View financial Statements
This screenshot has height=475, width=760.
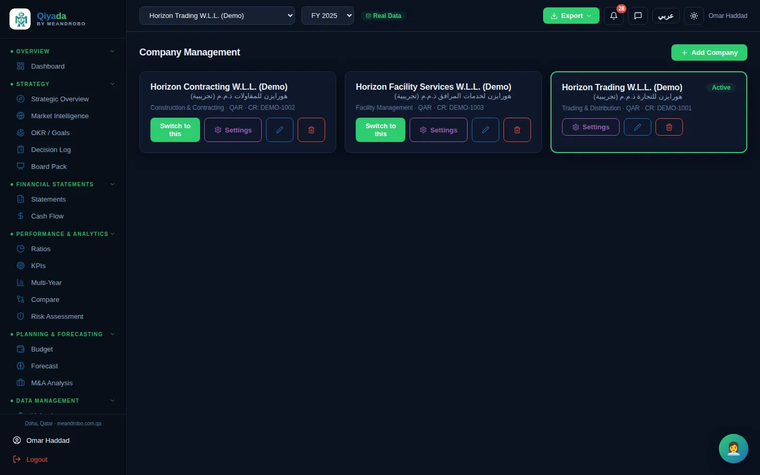click(63, 199)
